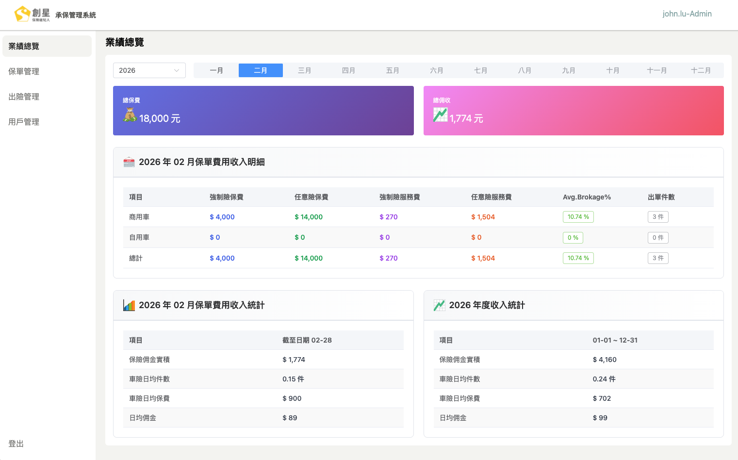Click the calendar icon next to 保單費用收入明細
Viewport: 738px width, 460px height.
(x=129, y=162)
